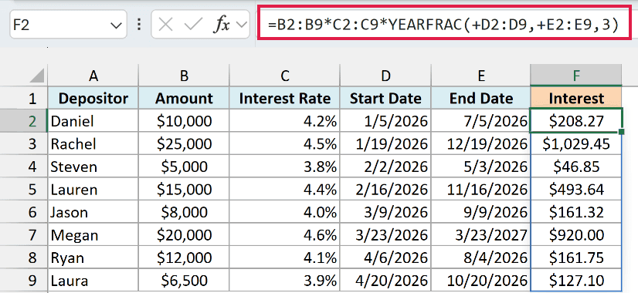Image resolution: width=638 pixels, height=293 pixels.
Task: Select interest value $493.64
Action: pyautogui.click(x=575, y=189)
